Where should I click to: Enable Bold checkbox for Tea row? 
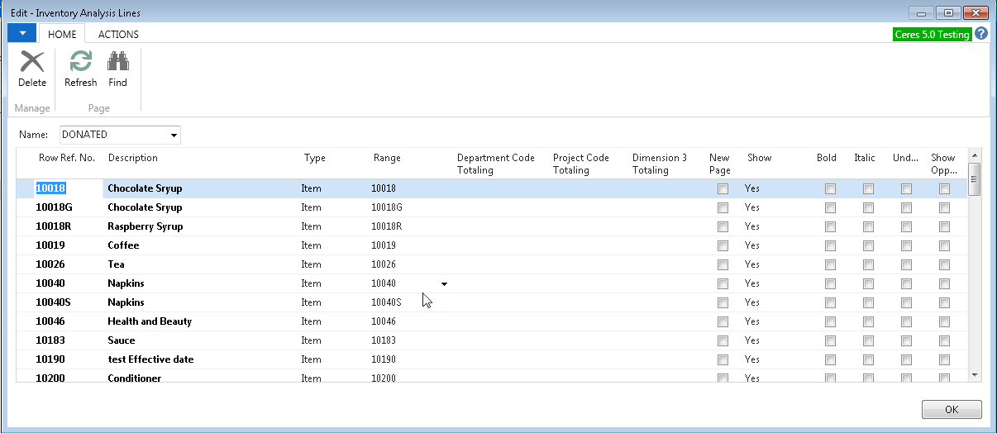tap(830, 264)
